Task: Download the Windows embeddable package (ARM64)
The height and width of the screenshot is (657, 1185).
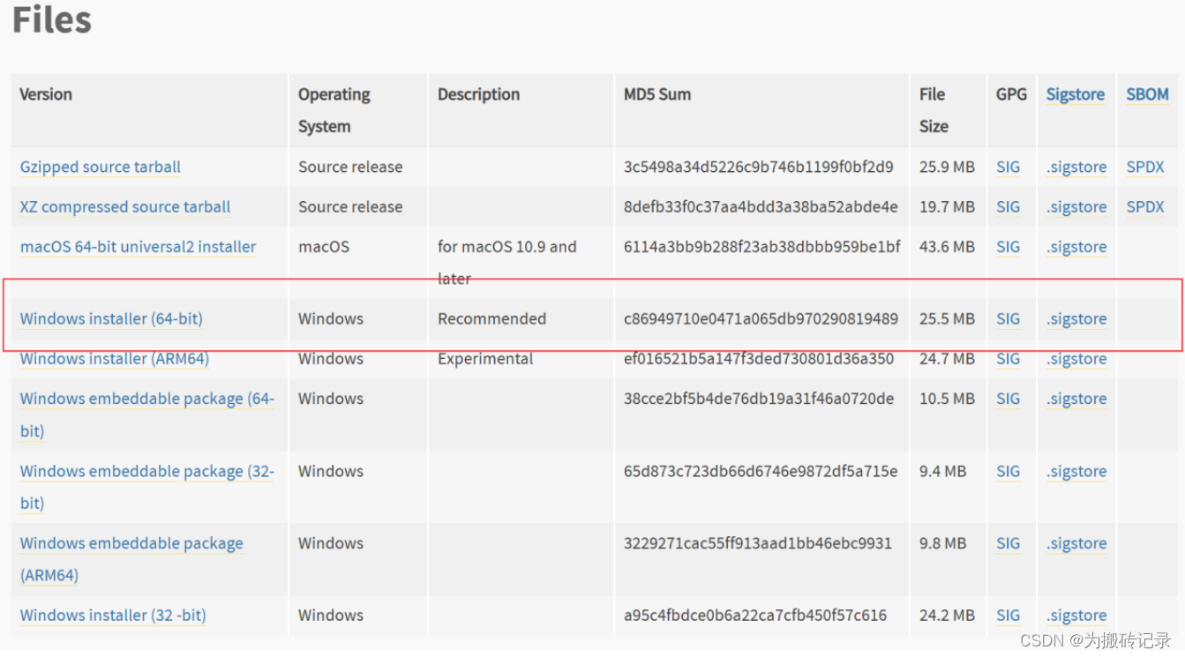Action: tap(131, 543)
